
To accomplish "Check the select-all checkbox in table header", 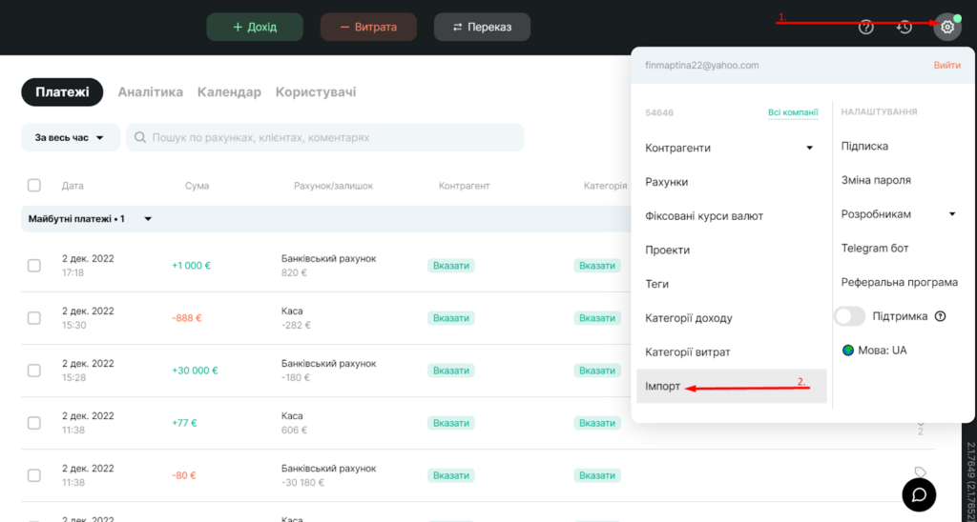I will point(34,186).
